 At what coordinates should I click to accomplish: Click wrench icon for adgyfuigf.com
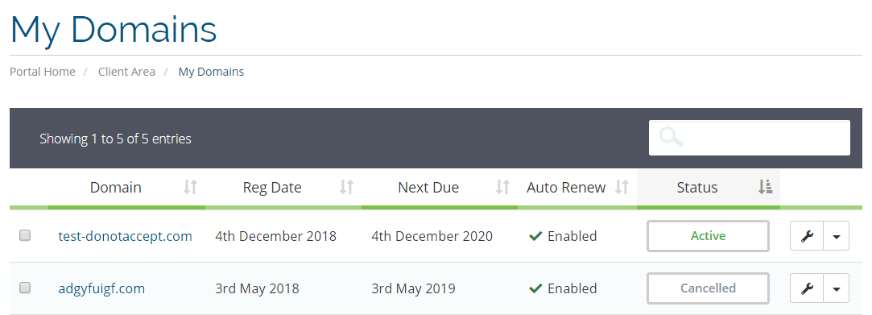[x=806, y=288]
